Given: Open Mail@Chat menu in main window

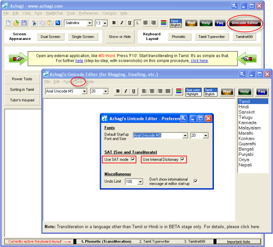Looking at the screenshot, I should (x=54, y=14).
